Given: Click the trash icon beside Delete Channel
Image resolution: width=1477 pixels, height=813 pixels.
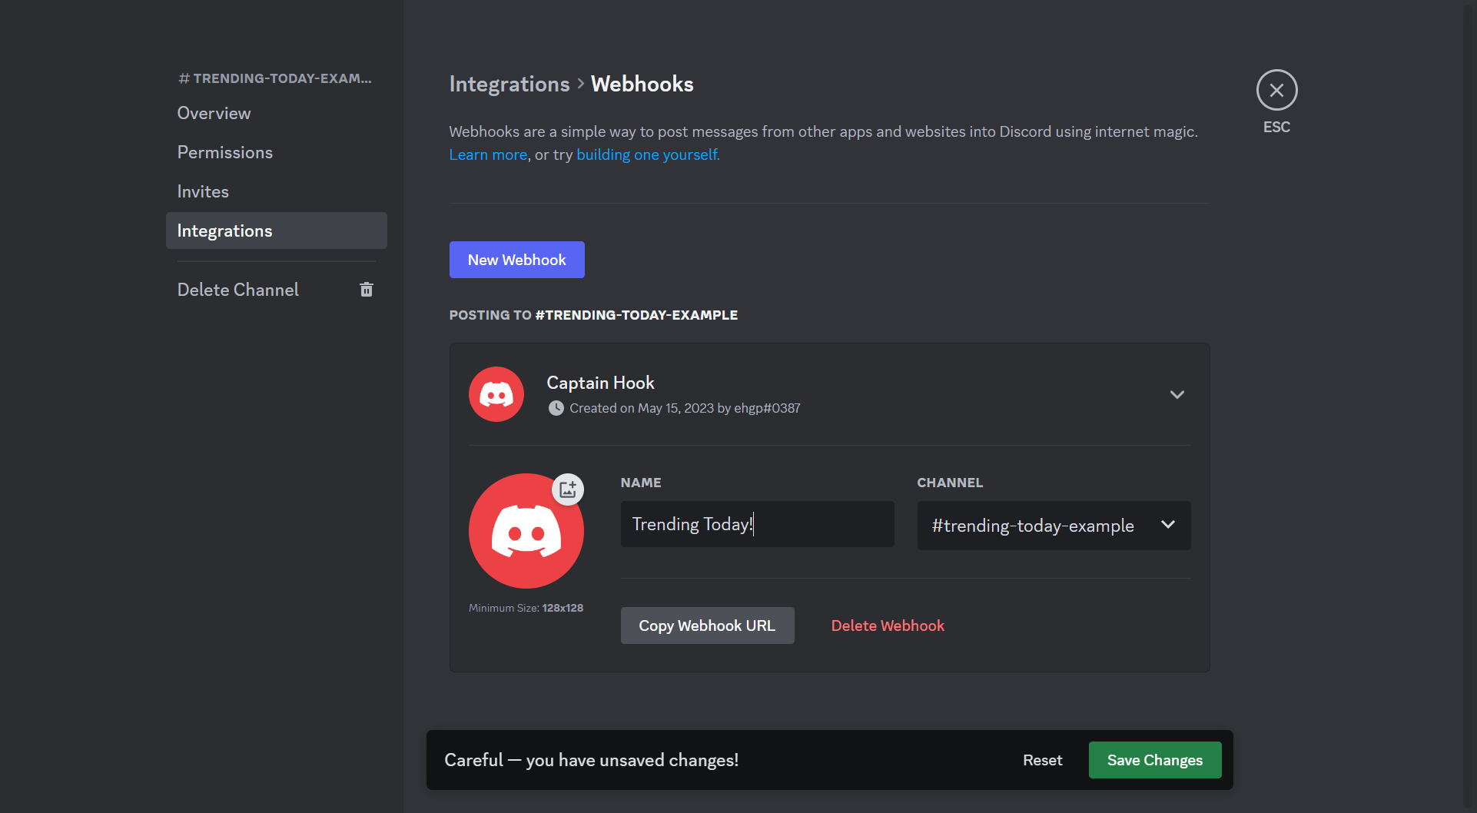Looking at the screenshot, I should (367, 290).
